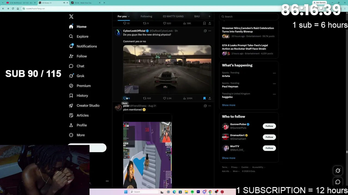Navigate back in the browser
This screenshot has height=195, width=348.
3,9
